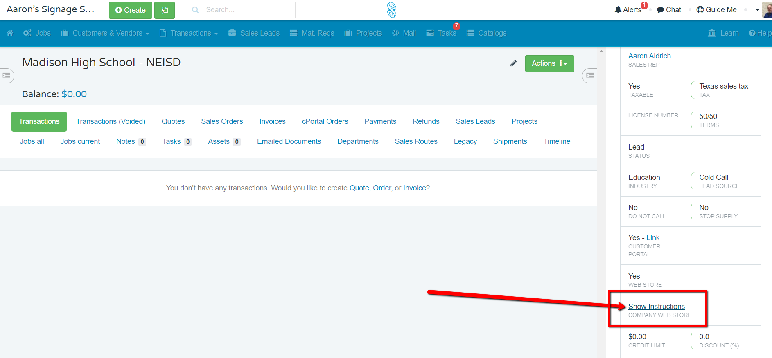Open the Projects customer tab
Screen dimensions: 772x358
point(524,121)
